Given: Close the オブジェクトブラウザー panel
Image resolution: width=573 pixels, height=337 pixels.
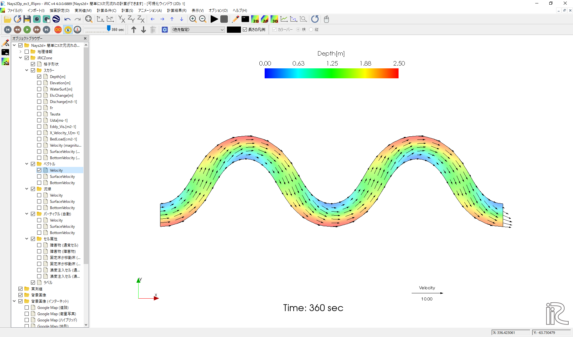Looking at the screenshot, I should [85, 38].
